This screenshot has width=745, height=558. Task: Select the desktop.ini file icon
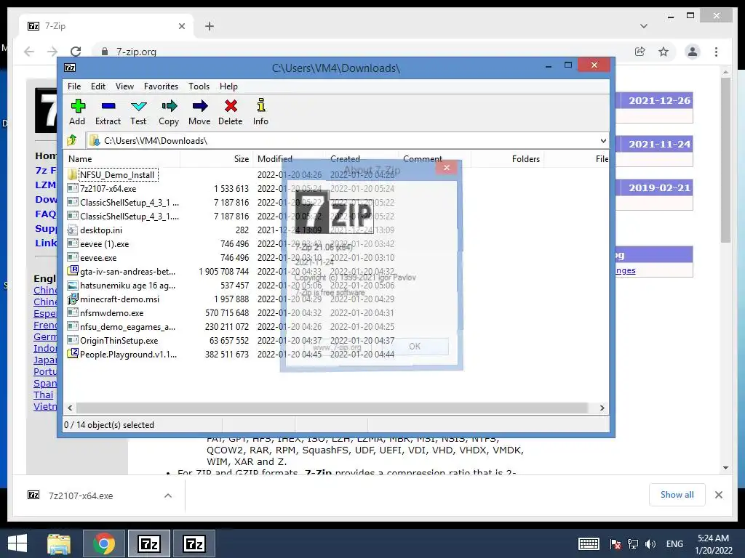pos(72,230)
